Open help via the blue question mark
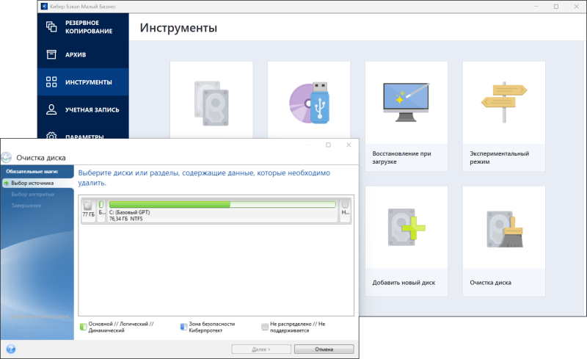 tap(11, 349)
